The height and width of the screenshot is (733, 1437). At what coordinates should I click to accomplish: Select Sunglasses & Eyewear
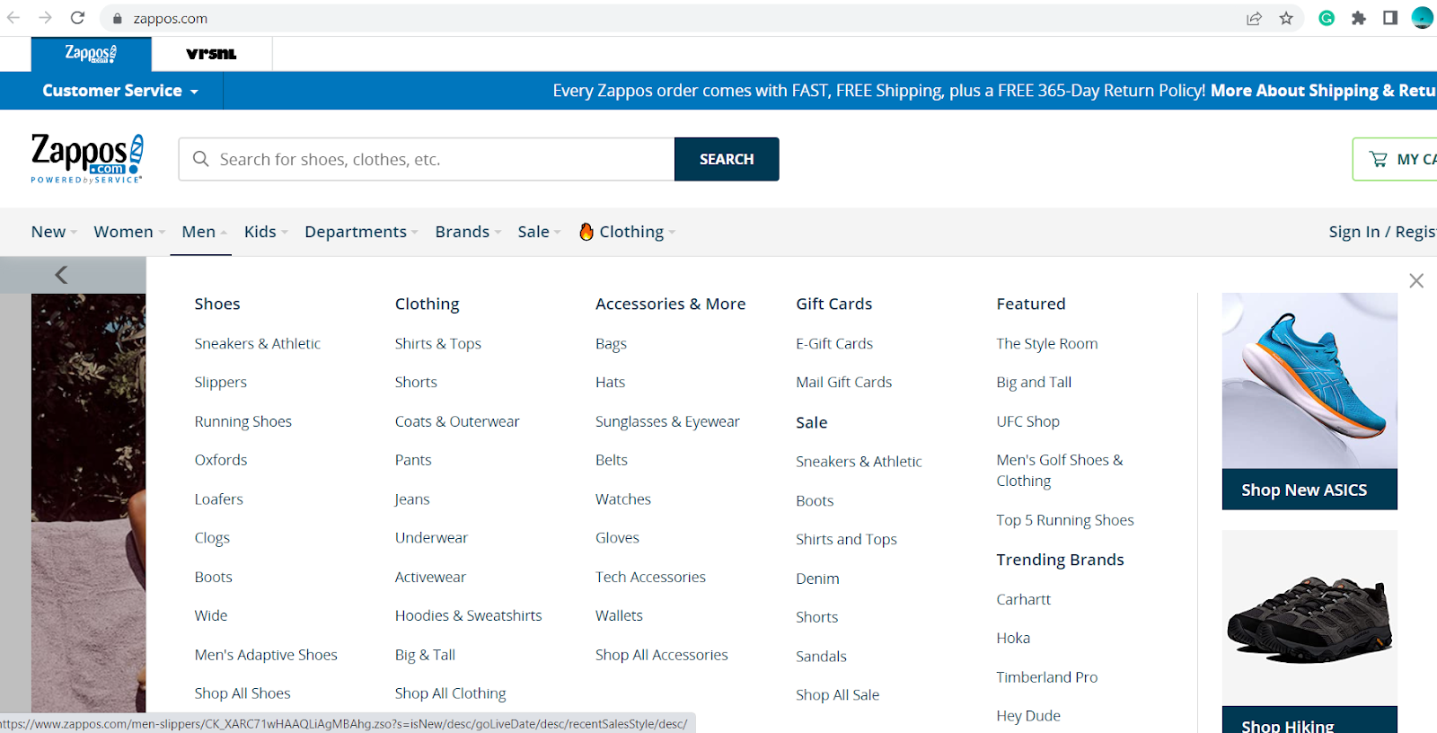(667, 421)
